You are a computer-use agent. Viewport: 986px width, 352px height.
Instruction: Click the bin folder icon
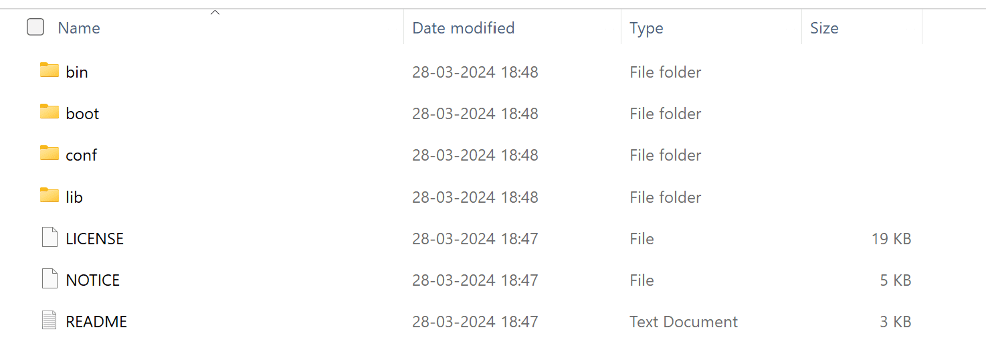pos(50,70)
